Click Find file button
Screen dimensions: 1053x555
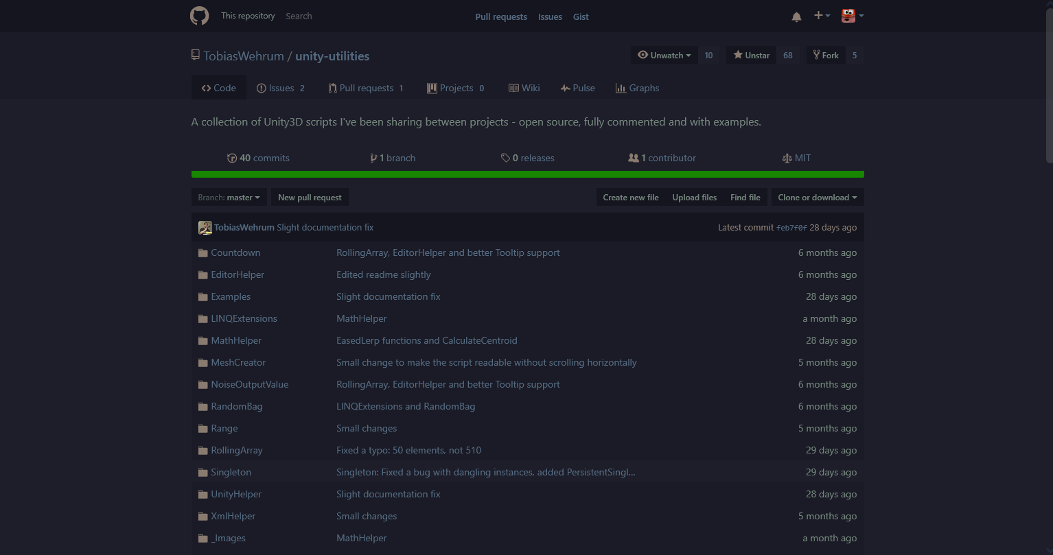[x=745, y=198]
